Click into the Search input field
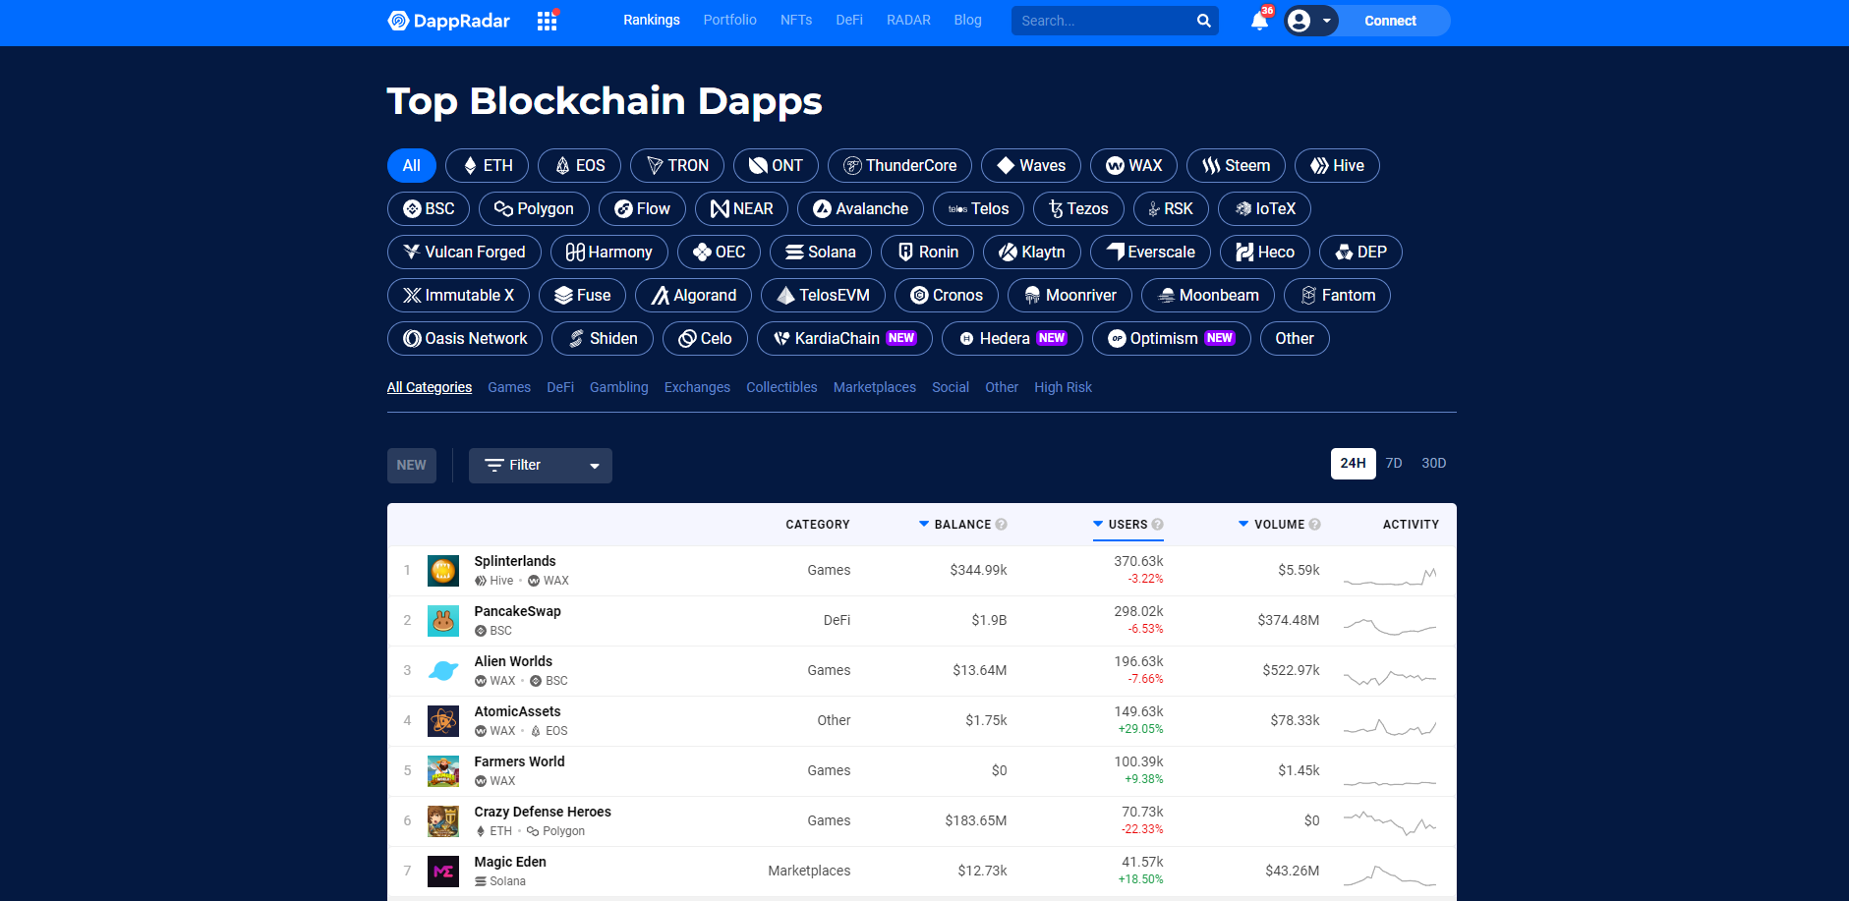 pos(1101,21)
